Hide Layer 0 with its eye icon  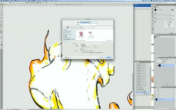pos(155,65)
